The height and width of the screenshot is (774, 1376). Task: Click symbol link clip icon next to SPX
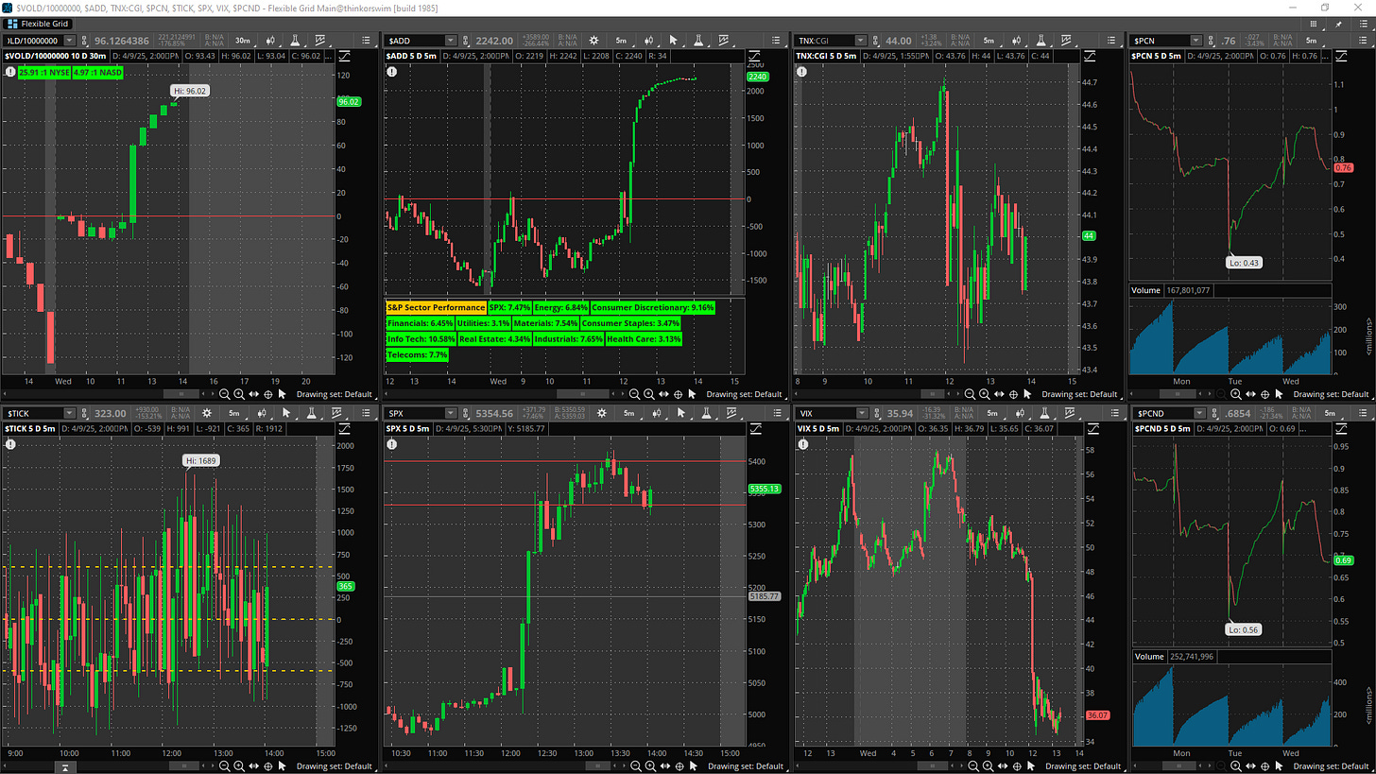(x=467, y=413)
